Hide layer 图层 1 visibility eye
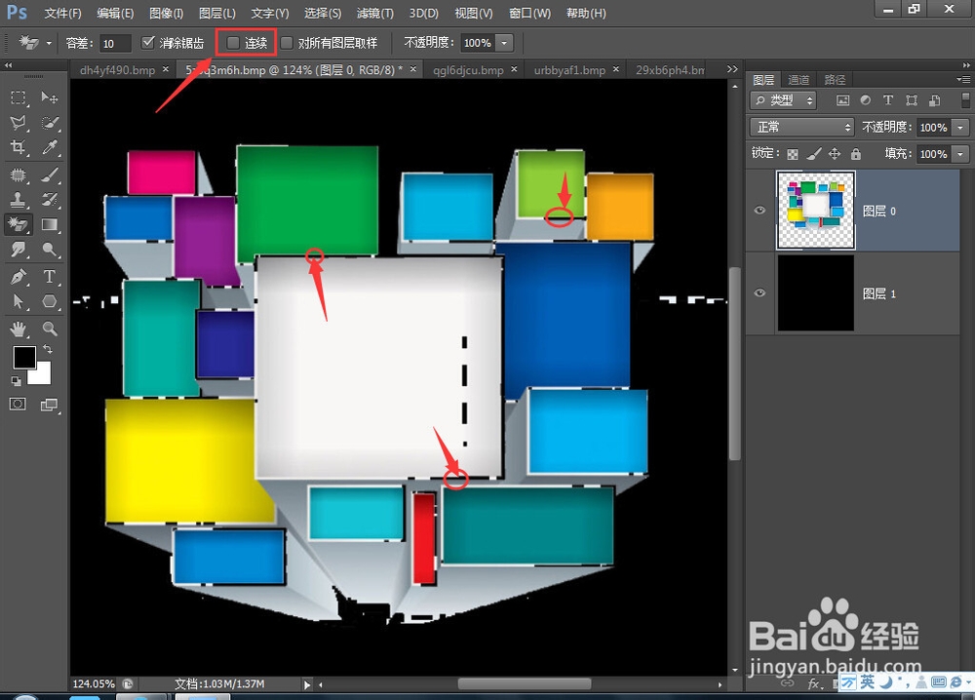This screenshot has width=975, height=700. click(760, 292)
